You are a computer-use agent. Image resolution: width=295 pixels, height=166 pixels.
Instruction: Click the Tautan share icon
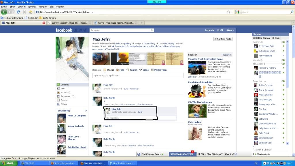(x=128, y=70)
